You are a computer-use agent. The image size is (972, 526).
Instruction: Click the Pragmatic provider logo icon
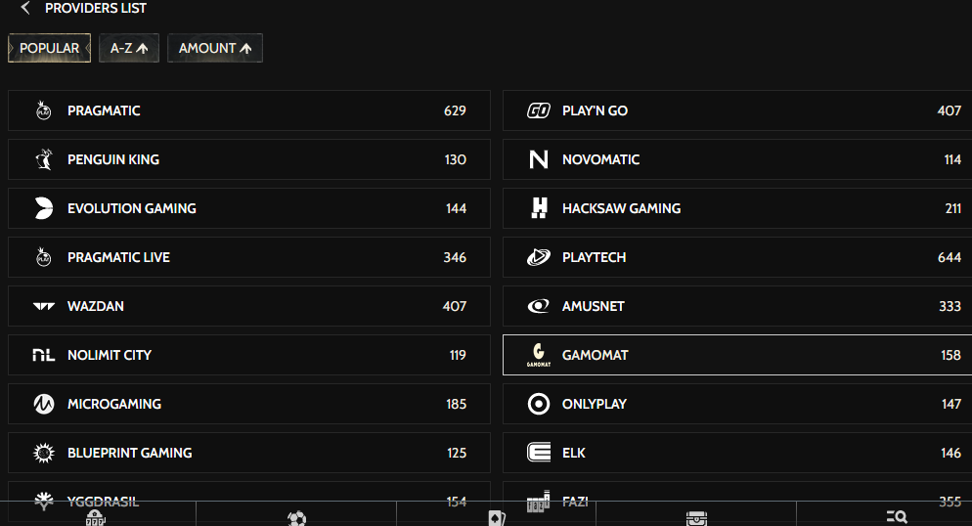43,110
